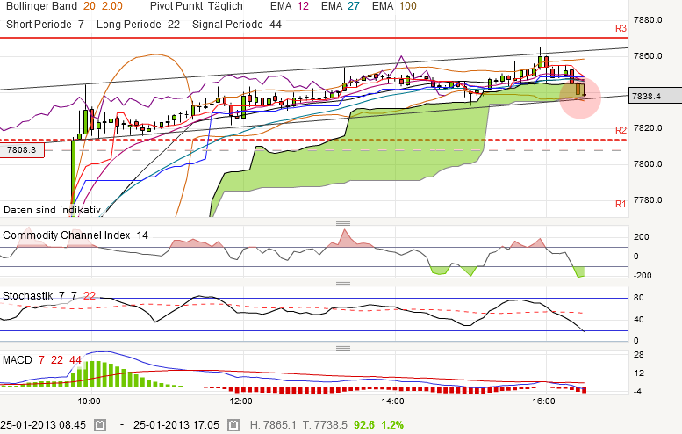
Task: Click the low value T: 7738.5
Action: pyautogui.click(x=325, y=425)
